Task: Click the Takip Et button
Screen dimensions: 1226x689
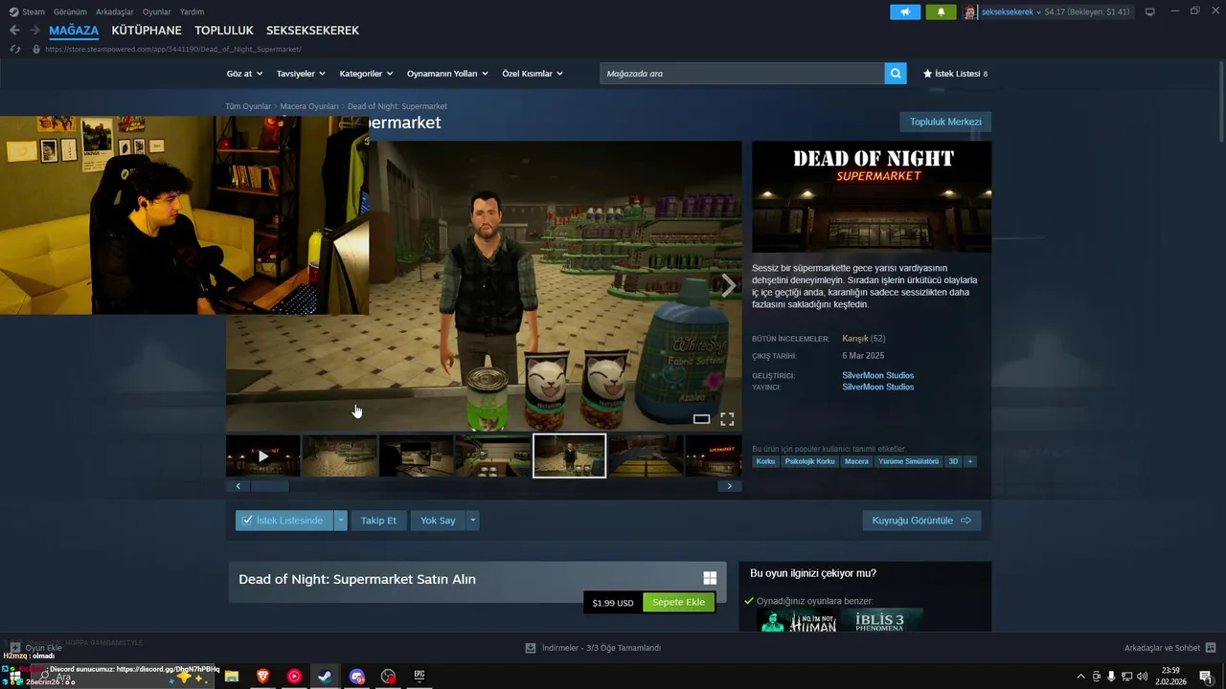Action: pos(378,521)
